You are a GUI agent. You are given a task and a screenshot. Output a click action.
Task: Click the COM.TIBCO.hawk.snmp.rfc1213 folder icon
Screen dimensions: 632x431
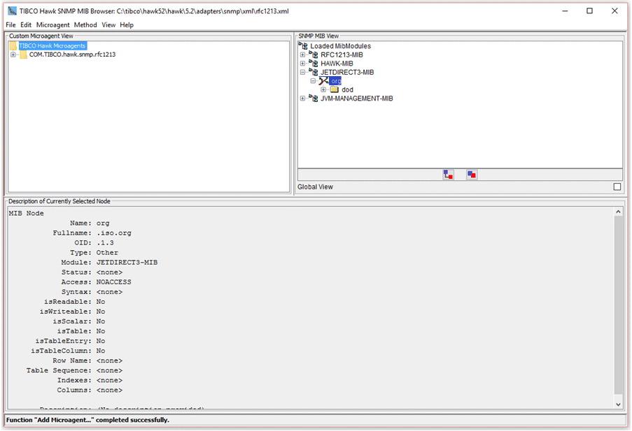[x=23, y=54]
